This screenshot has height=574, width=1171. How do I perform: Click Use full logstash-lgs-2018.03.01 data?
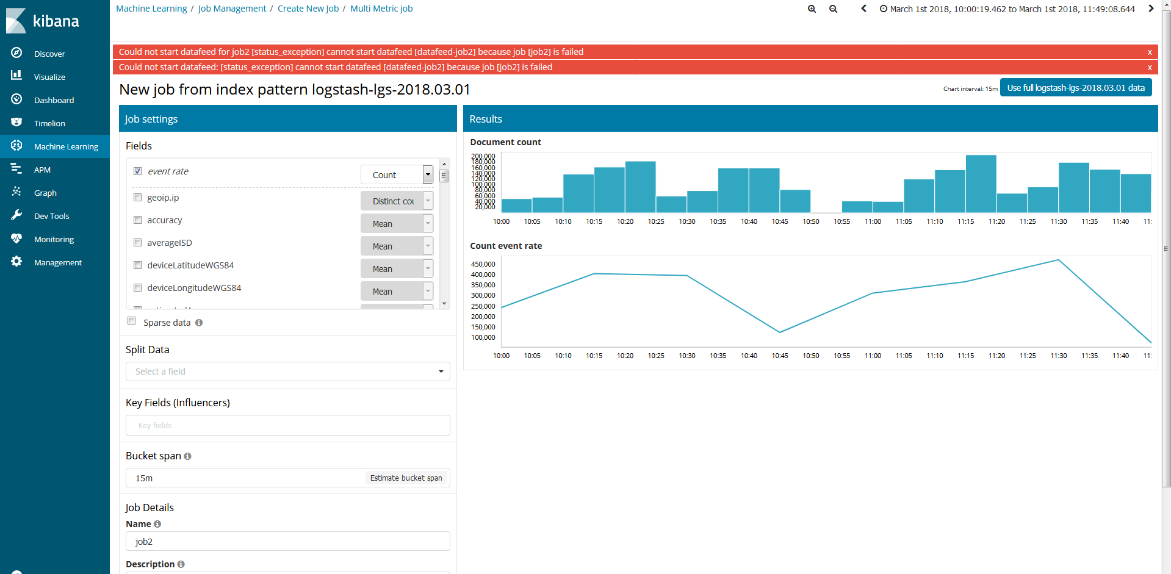click(1076, 88)
